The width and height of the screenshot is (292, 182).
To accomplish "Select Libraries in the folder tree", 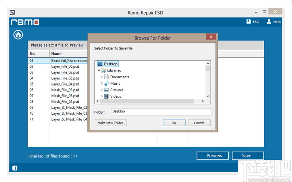I will point(111,70).
